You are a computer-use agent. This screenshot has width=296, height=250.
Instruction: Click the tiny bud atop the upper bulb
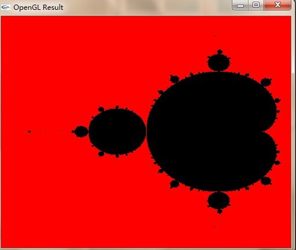[220, 52]
